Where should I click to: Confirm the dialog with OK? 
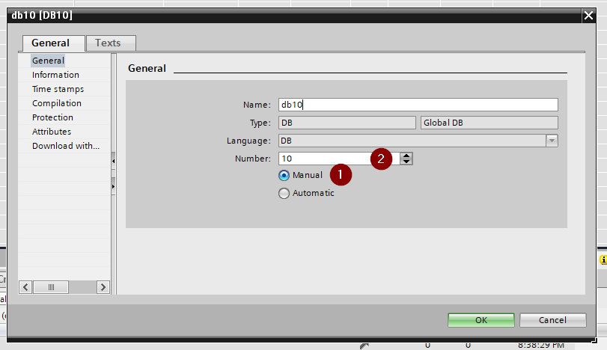tap(481, 320)
